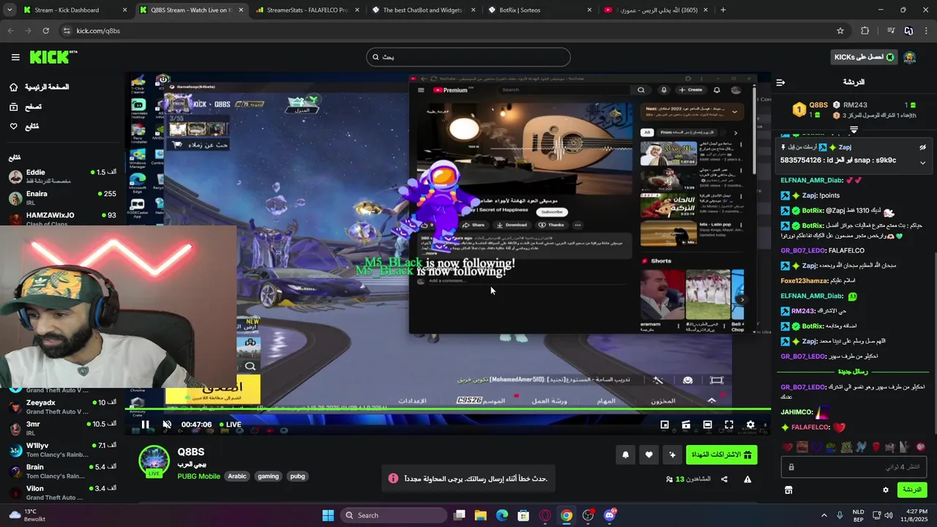Viewport: 937px width, 527px height.
Task: Click the sparkle subscribe icon button
Action: (672, 455)
